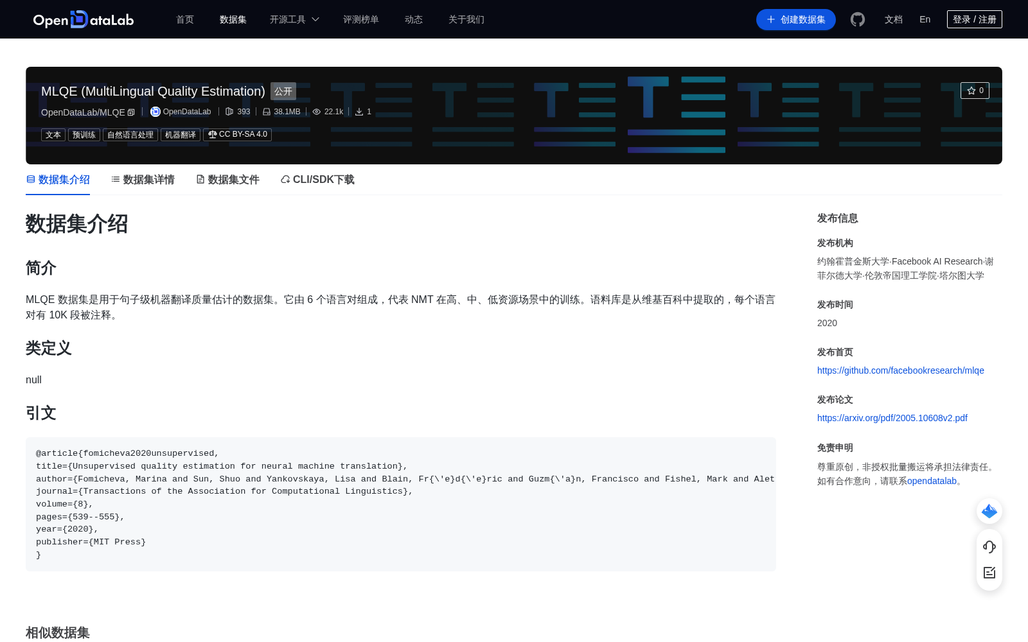This screenshot has height=642, width=1028.
Task: Open the GitHub icon link
Action: pos(858,19)
